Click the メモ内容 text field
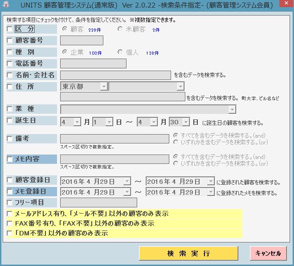The height and width of the screenshot is (266, 294). coord(114,159)
